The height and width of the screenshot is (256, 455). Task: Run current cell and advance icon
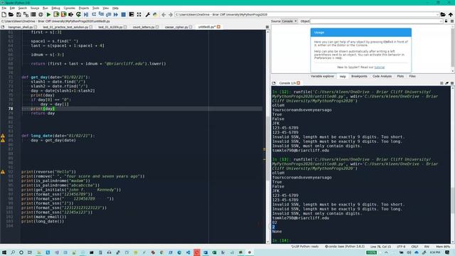63,14
